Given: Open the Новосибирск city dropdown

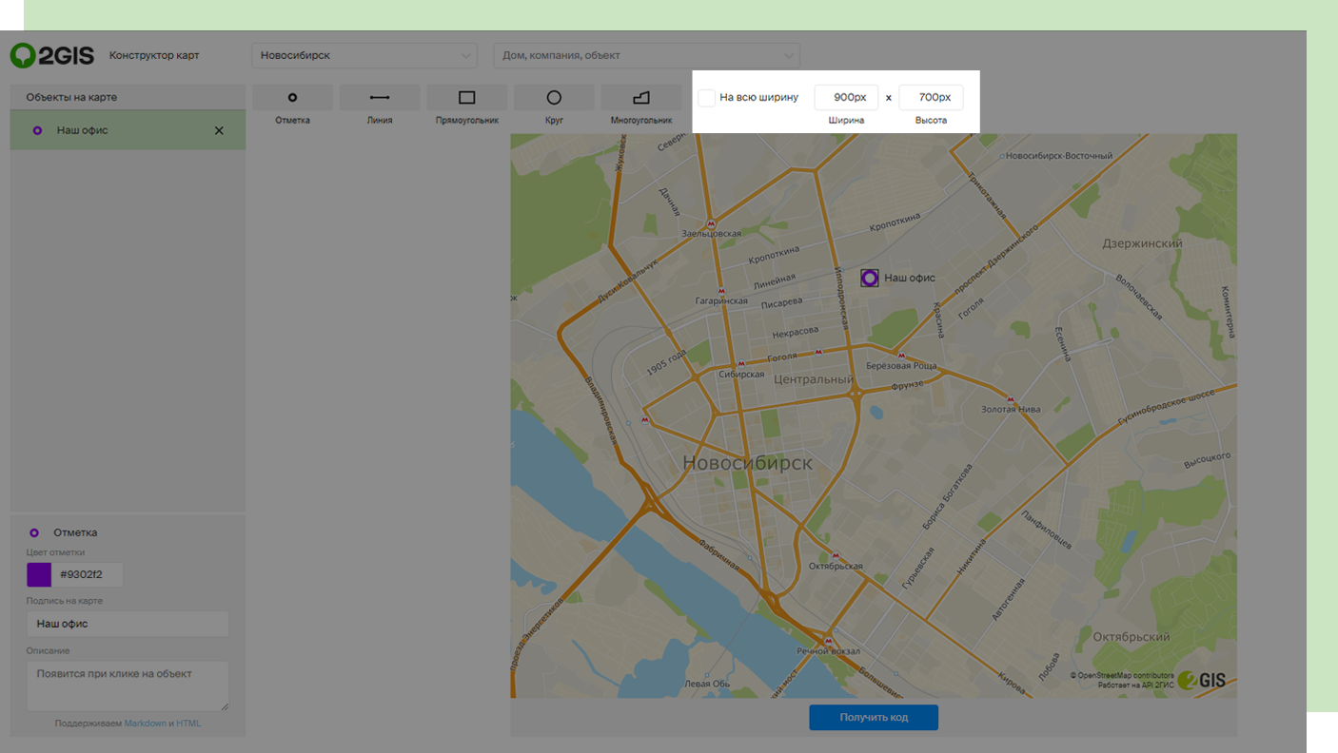Looking at the screenshot, I should (364, 55).
